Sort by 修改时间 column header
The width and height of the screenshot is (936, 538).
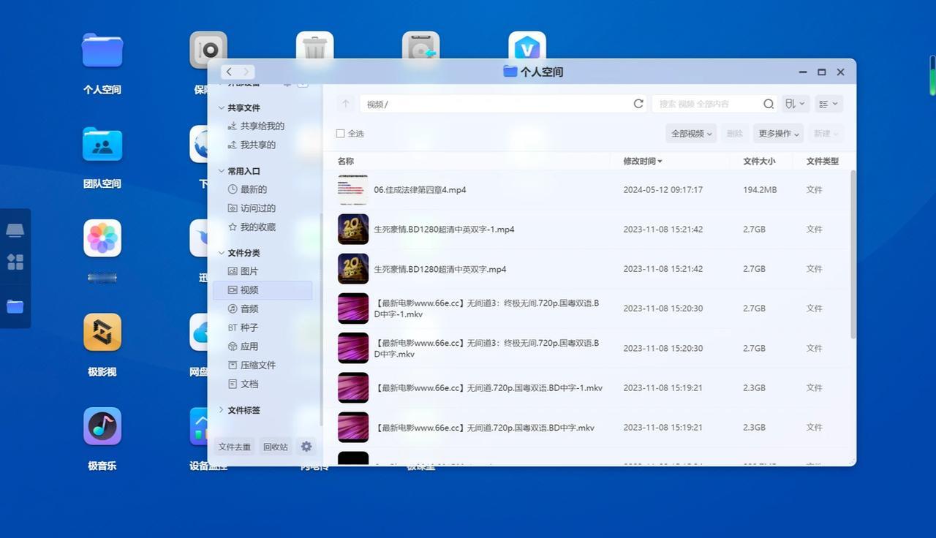click(642, 161)
